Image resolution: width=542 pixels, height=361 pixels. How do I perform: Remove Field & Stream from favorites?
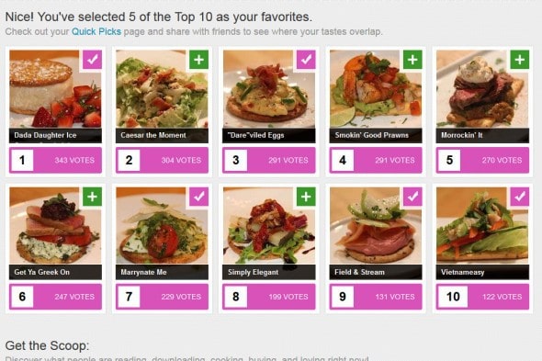pos(412,197)
